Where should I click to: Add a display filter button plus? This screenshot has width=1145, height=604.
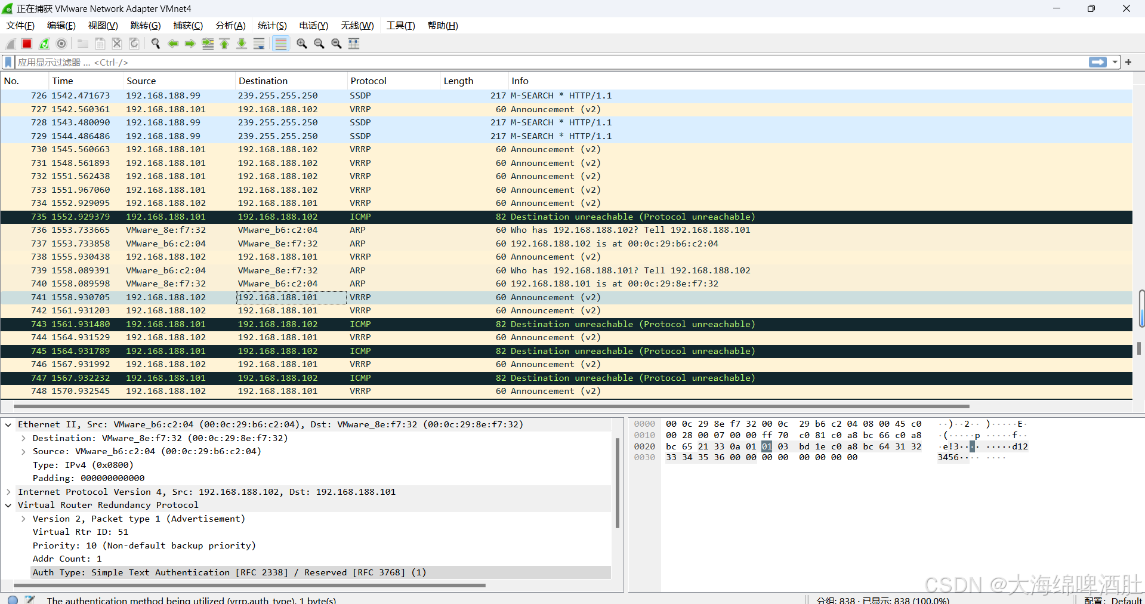(x=1128, y=62)
